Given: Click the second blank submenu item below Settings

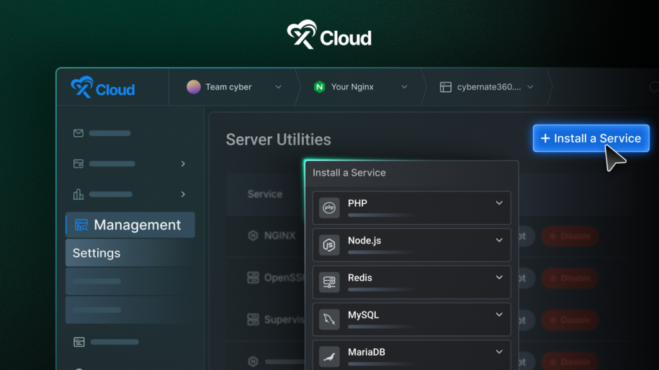Looking at the screenshot, I should [x=130, y=310].
